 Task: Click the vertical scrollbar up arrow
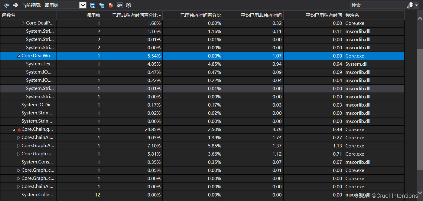point(420,18)
